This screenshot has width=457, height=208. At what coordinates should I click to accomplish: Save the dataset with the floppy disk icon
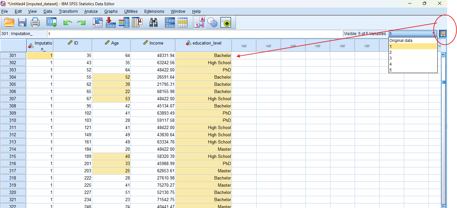pyautogui.click(x=22, y=23)
